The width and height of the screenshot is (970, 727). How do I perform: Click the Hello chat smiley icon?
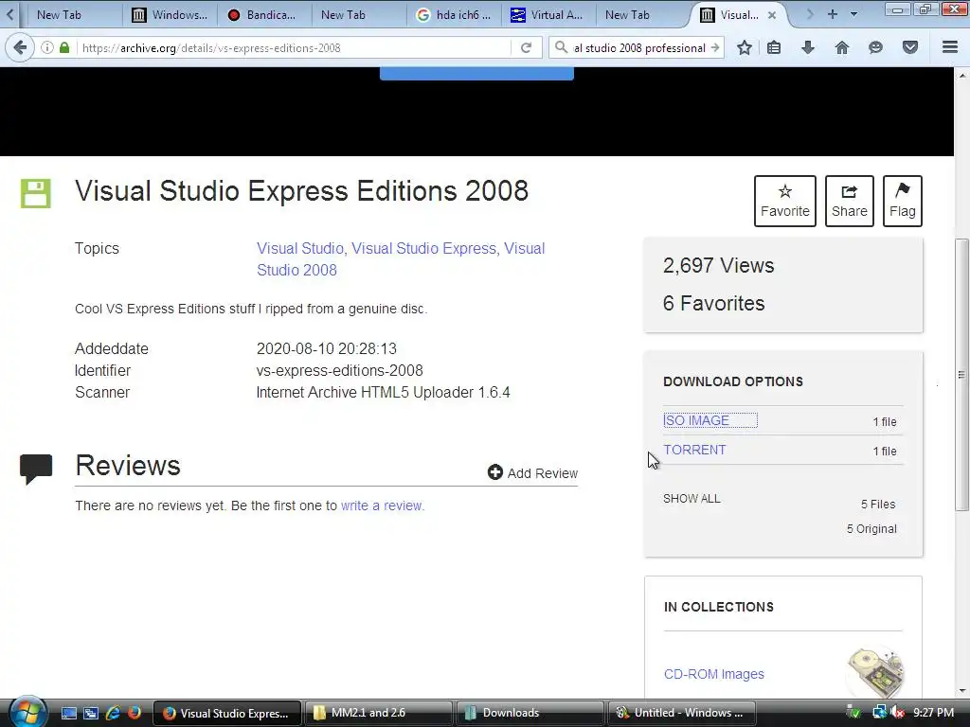click(875, 47)
